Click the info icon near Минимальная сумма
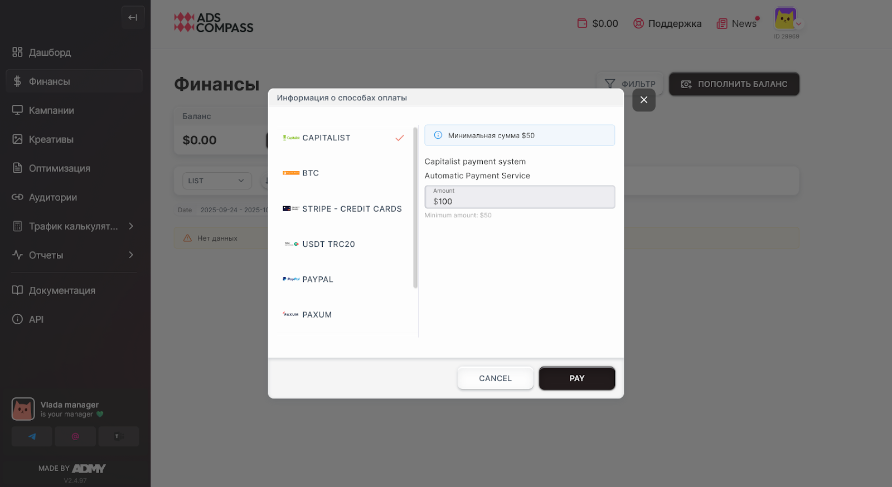The width and height of the screenshot is (892, 487). tap(438, 135)
